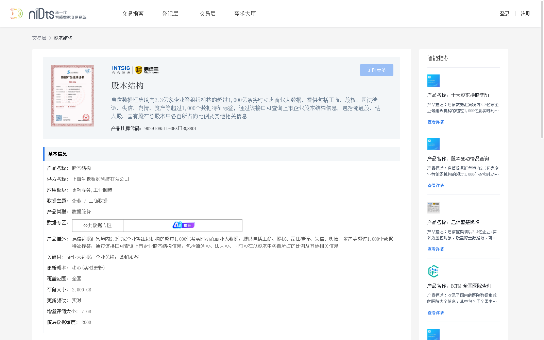This screenshot has width=544, height=340.
Task: Open the 需求大厅 navigation item
Action: [245, 14]
